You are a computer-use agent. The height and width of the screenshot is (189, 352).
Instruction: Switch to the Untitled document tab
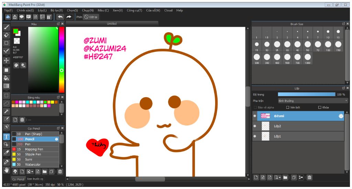[x=112, y=24]
